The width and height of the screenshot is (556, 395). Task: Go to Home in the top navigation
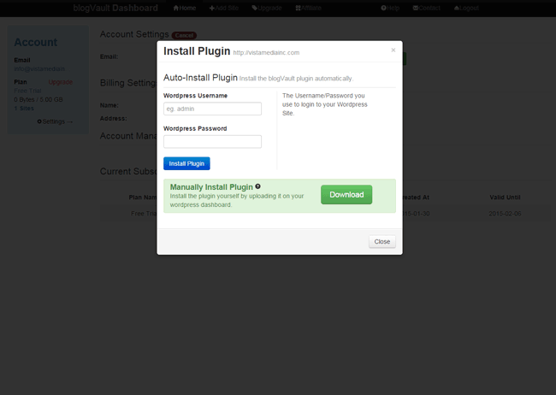tap(185, 8)
